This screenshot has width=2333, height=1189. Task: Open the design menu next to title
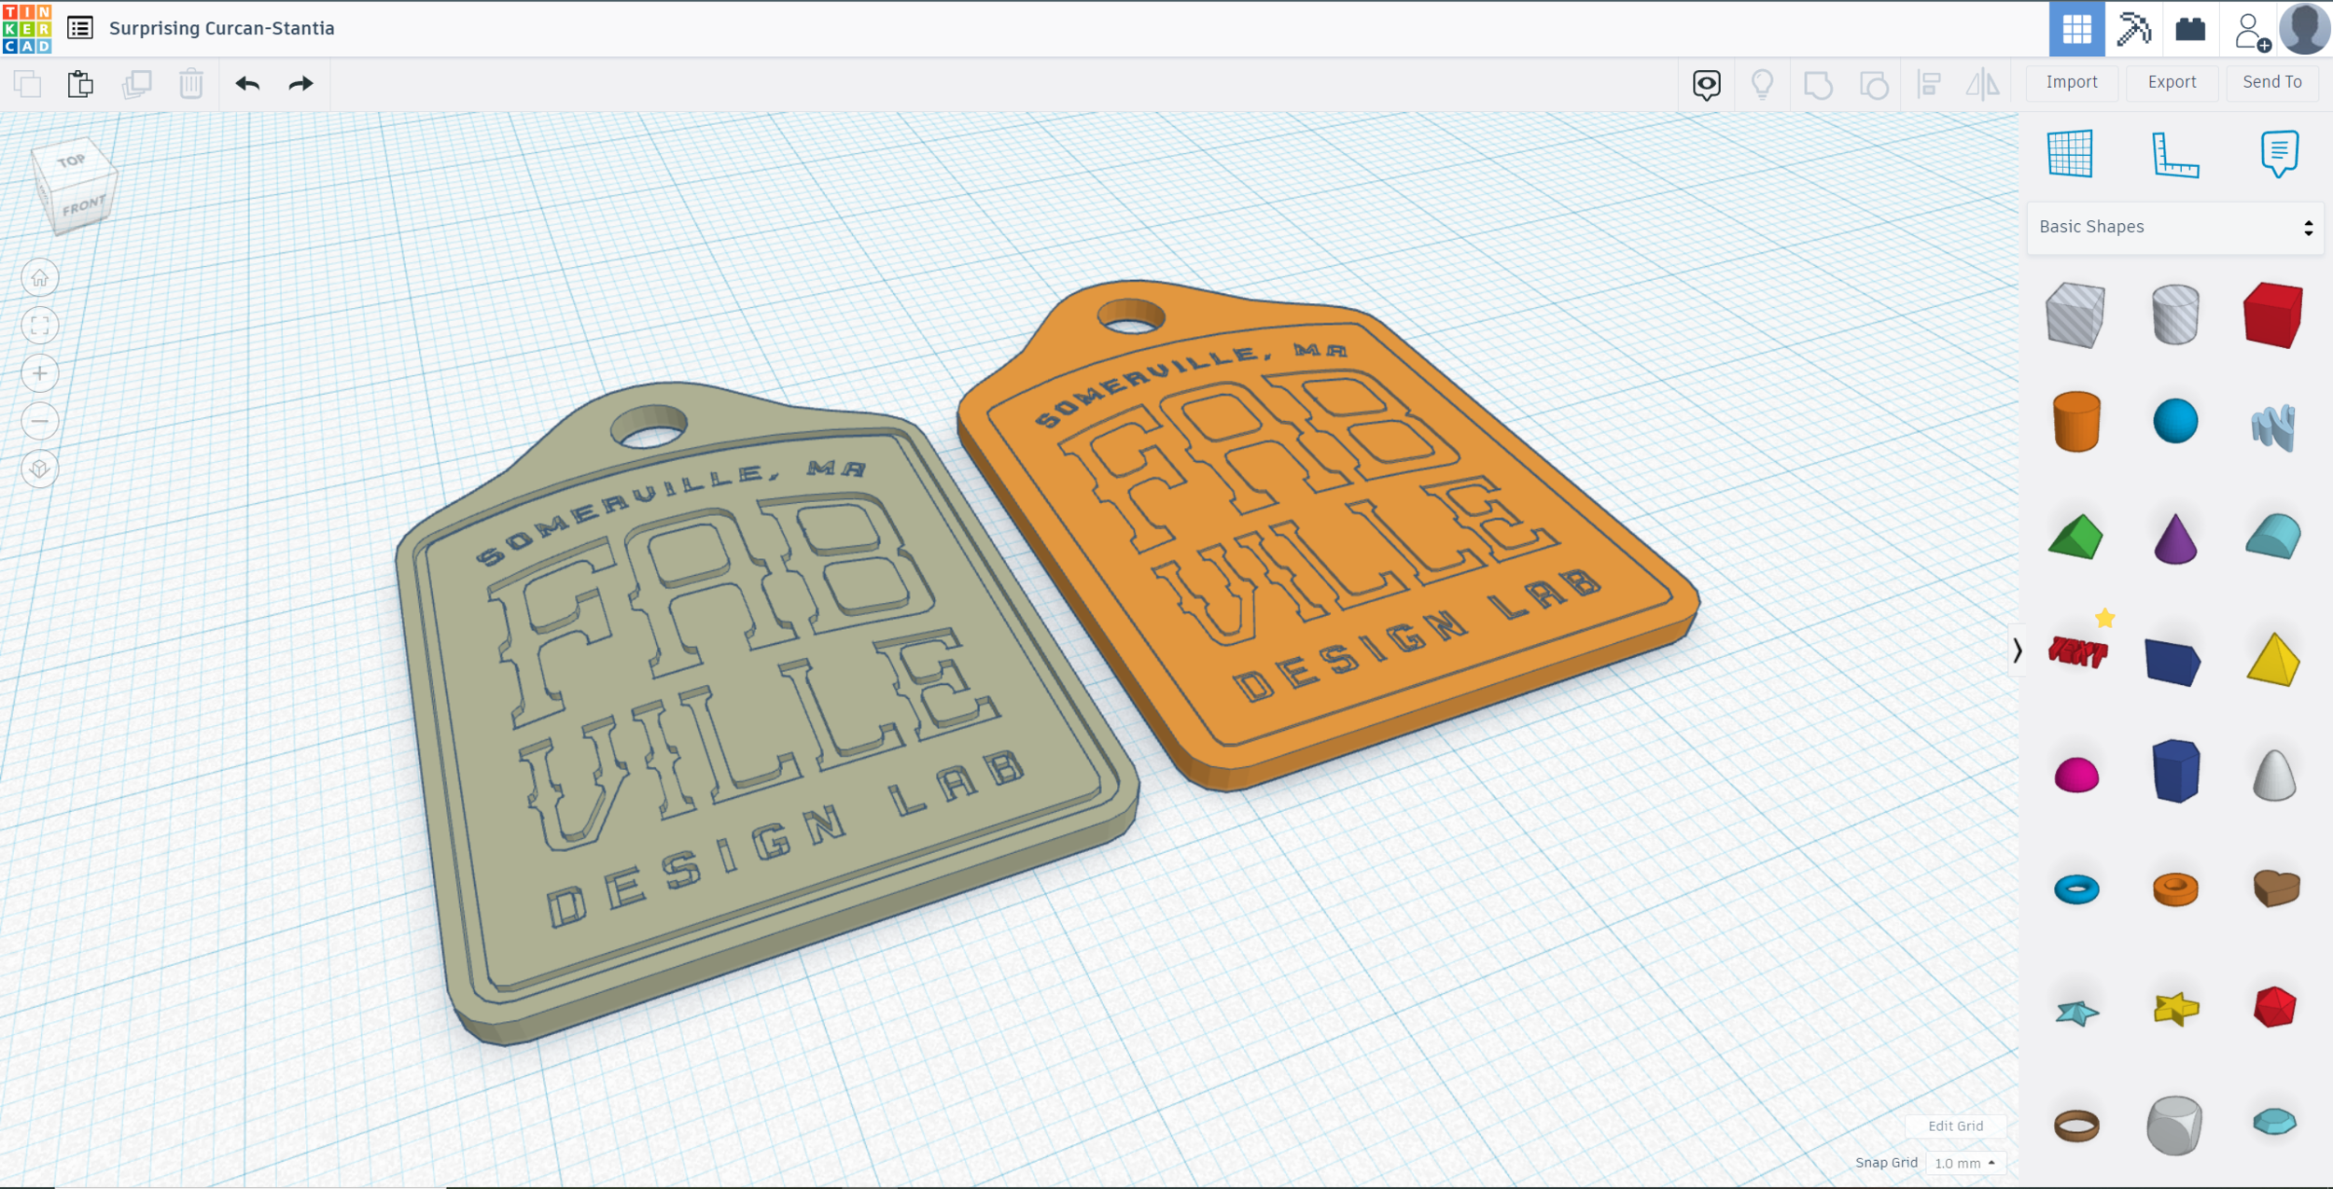pyautogui.click(x=81, y=28)
